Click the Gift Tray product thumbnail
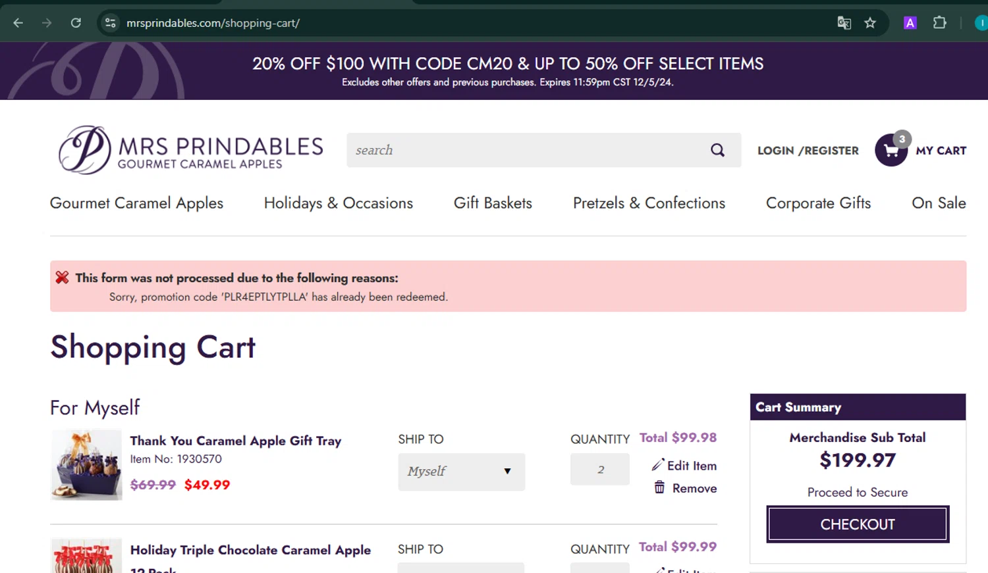This screenshot has height=573, width=988. point(86,464)
